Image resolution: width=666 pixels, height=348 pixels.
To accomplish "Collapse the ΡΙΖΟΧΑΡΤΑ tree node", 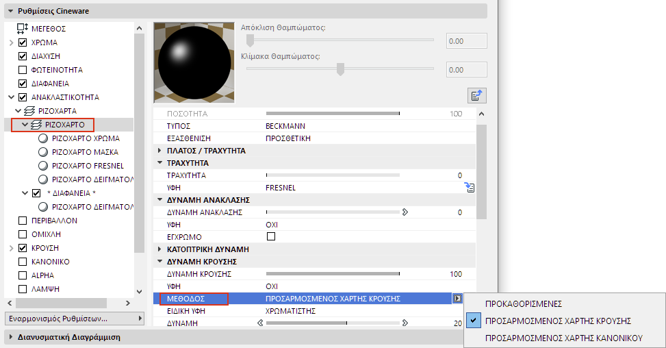I will point(18,111).
